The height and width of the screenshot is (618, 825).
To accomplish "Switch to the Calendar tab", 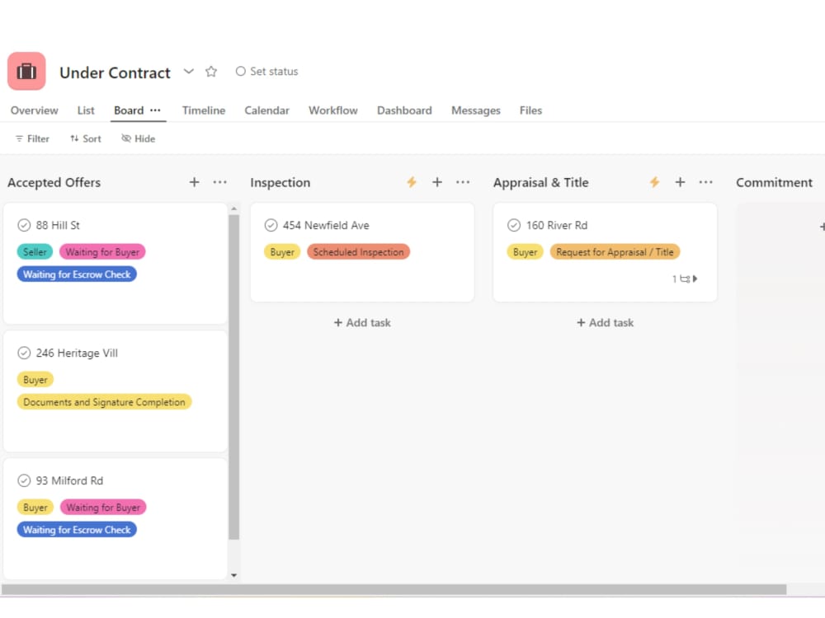I will tap(266, 110).
